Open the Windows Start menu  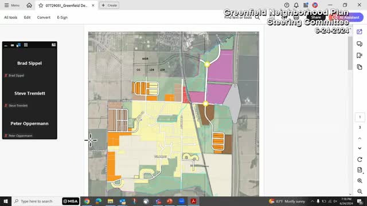tap(6, 201)
